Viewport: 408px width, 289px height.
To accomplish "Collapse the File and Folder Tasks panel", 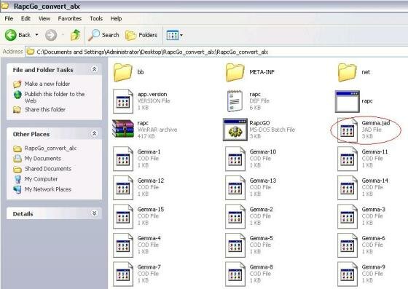I will (x=94, y=69).
